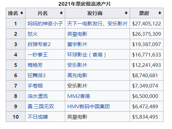Image resolution: width=172 pixels, height=129 pixels.
Task: Click the table caption 2021年票房最高港产片
Action: pyautogui.click(x=85, y=4)
